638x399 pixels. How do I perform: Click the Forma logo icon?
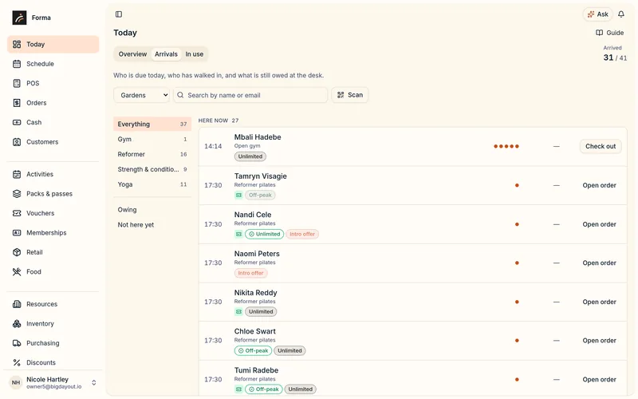(19, 18)
